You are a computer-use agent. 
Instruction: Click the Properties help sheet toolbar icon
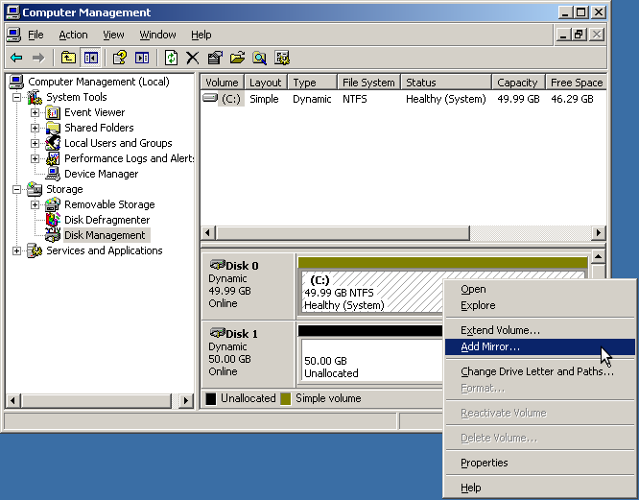click(119, 58)
